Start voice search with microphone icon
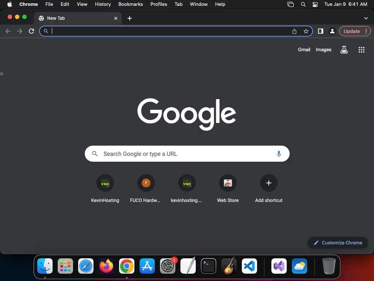Viewport: 374px width, 281px height. (279, 154)
